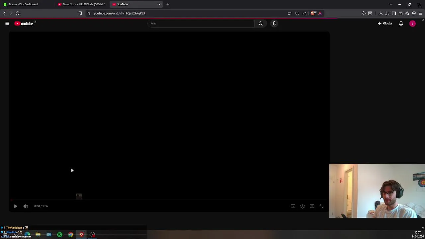Open the YouTube notifications bell
This screenshot has height=239, width=425.
pyautogui.click(x=401, y=24)
